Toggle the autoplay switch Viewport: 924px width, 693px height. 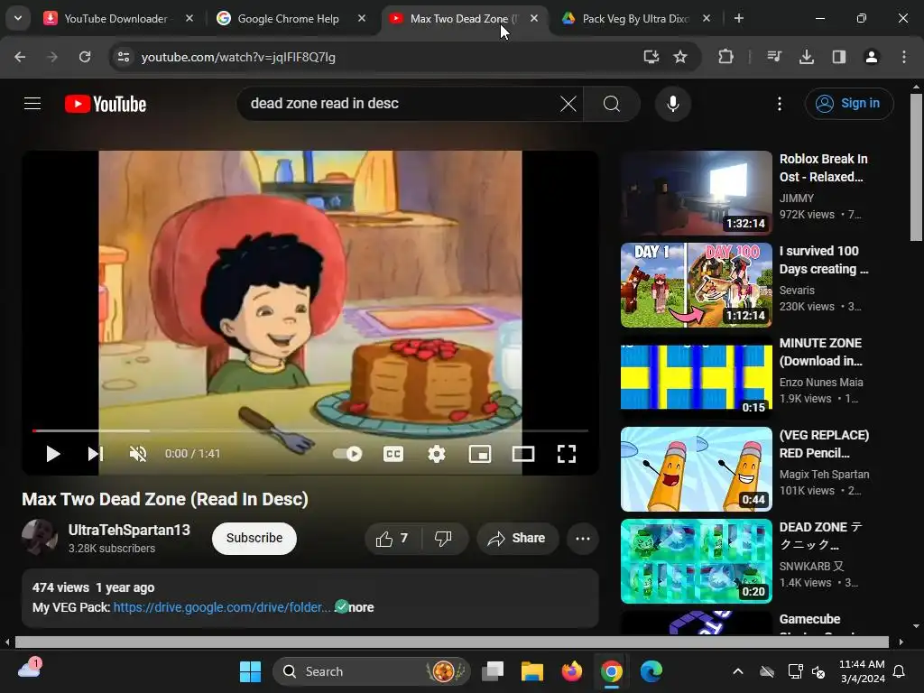tap(347, 454)
